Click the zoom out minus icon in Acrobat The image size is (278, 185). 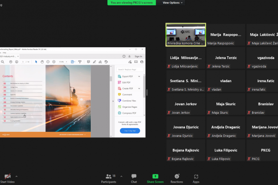coord(48,62)
